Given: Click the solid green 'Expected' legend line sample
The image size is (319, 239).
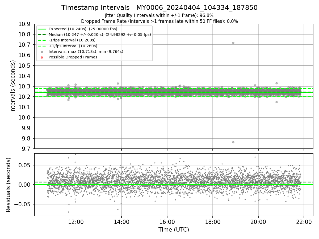Looking at the screenshot, I should 42,29.
